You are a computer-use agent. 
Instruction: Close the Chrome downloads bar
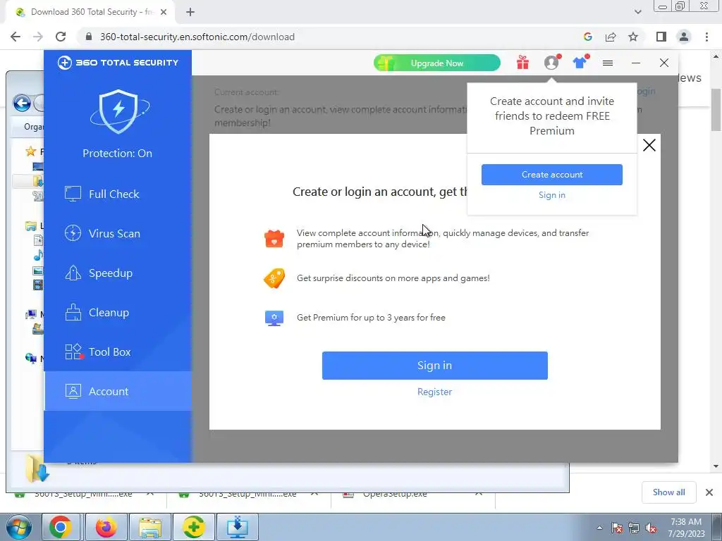(709, 492)
